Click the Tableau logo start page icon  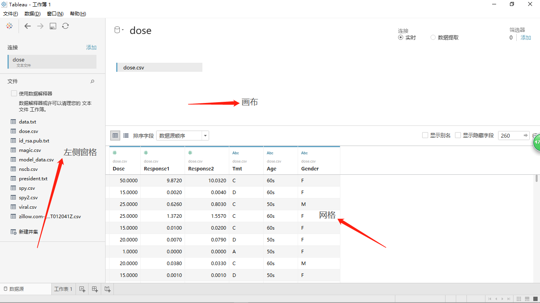click(x=9, y=26)
